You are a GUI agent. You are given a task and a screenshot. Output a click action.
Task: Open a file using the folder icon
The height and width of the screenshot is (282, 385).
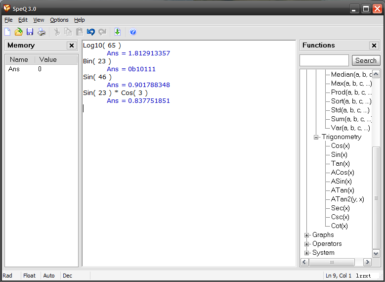point(19,32)
